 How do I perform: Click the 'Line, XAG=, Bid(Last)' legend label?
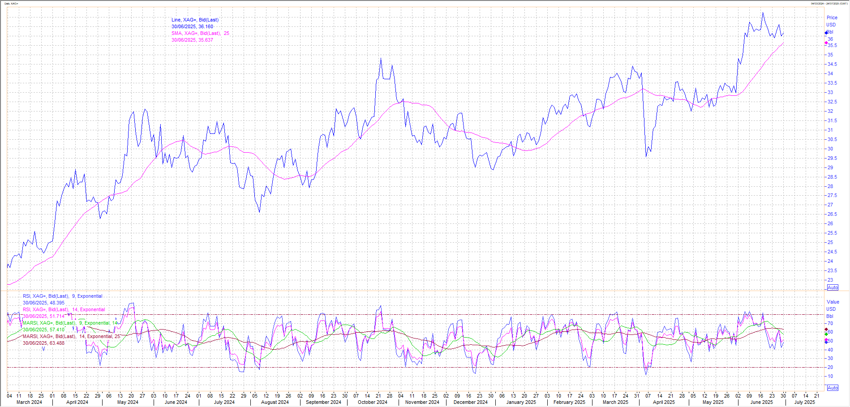pos(195,20)
